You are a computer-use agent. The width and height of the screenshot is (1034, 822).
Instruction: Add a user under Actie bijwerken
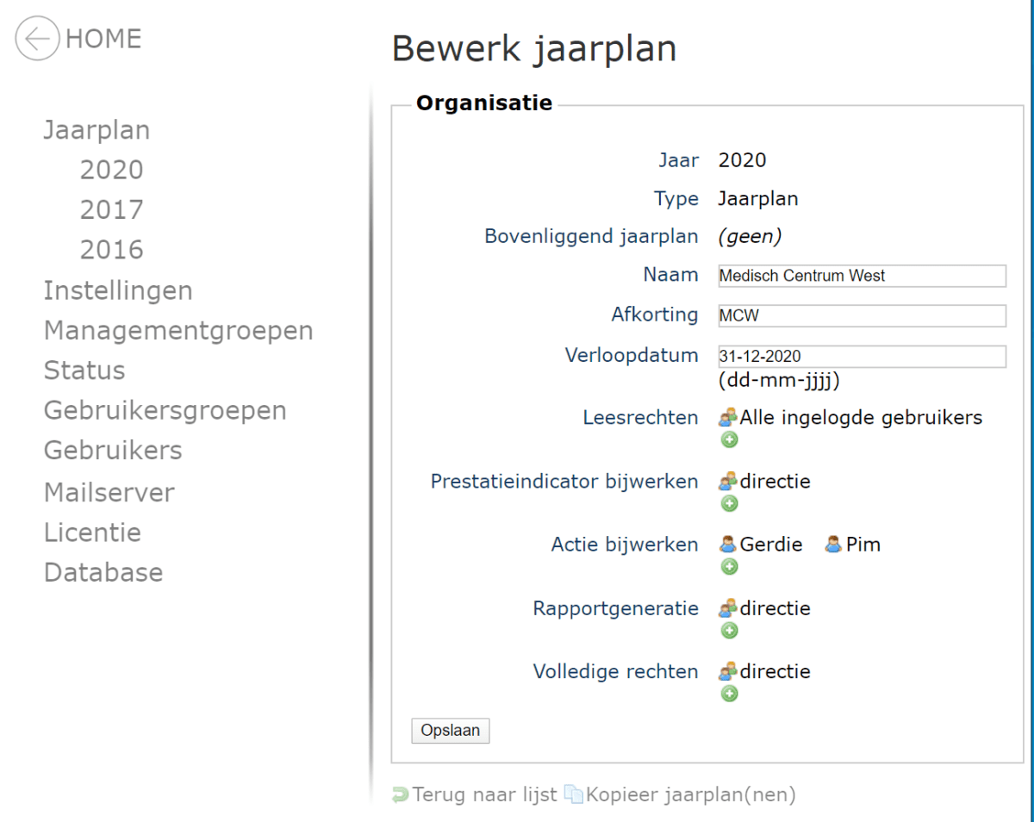729,566
